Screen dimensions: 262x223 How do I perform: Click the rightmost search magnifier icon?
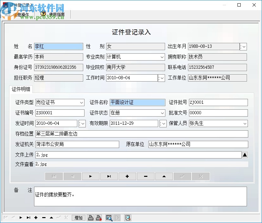tap(128, 217)
